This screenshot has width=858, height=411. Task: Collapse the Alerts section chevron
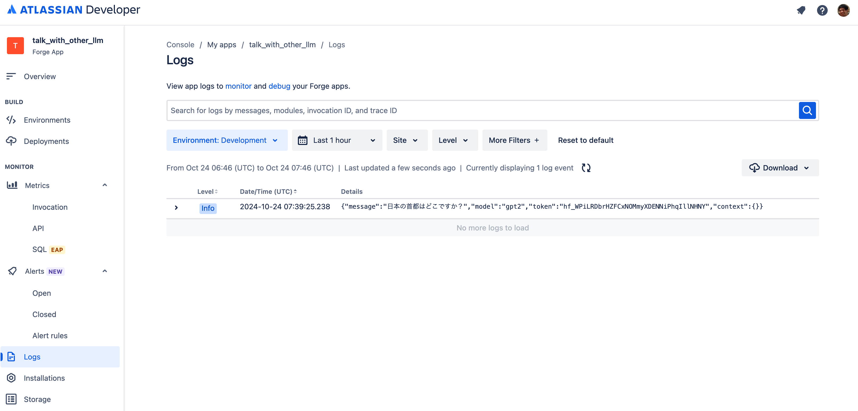click(x=105, y=271)
